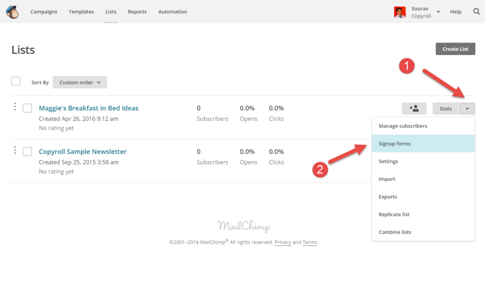Select Exports in the list menu
The image size is (485, 282).
click(423, 197)
